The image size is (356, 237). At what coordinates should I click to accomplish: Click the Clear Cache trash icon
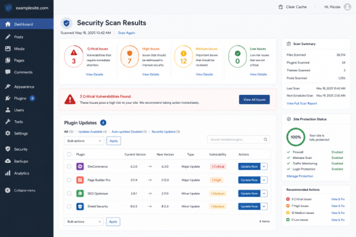point(281,7)
